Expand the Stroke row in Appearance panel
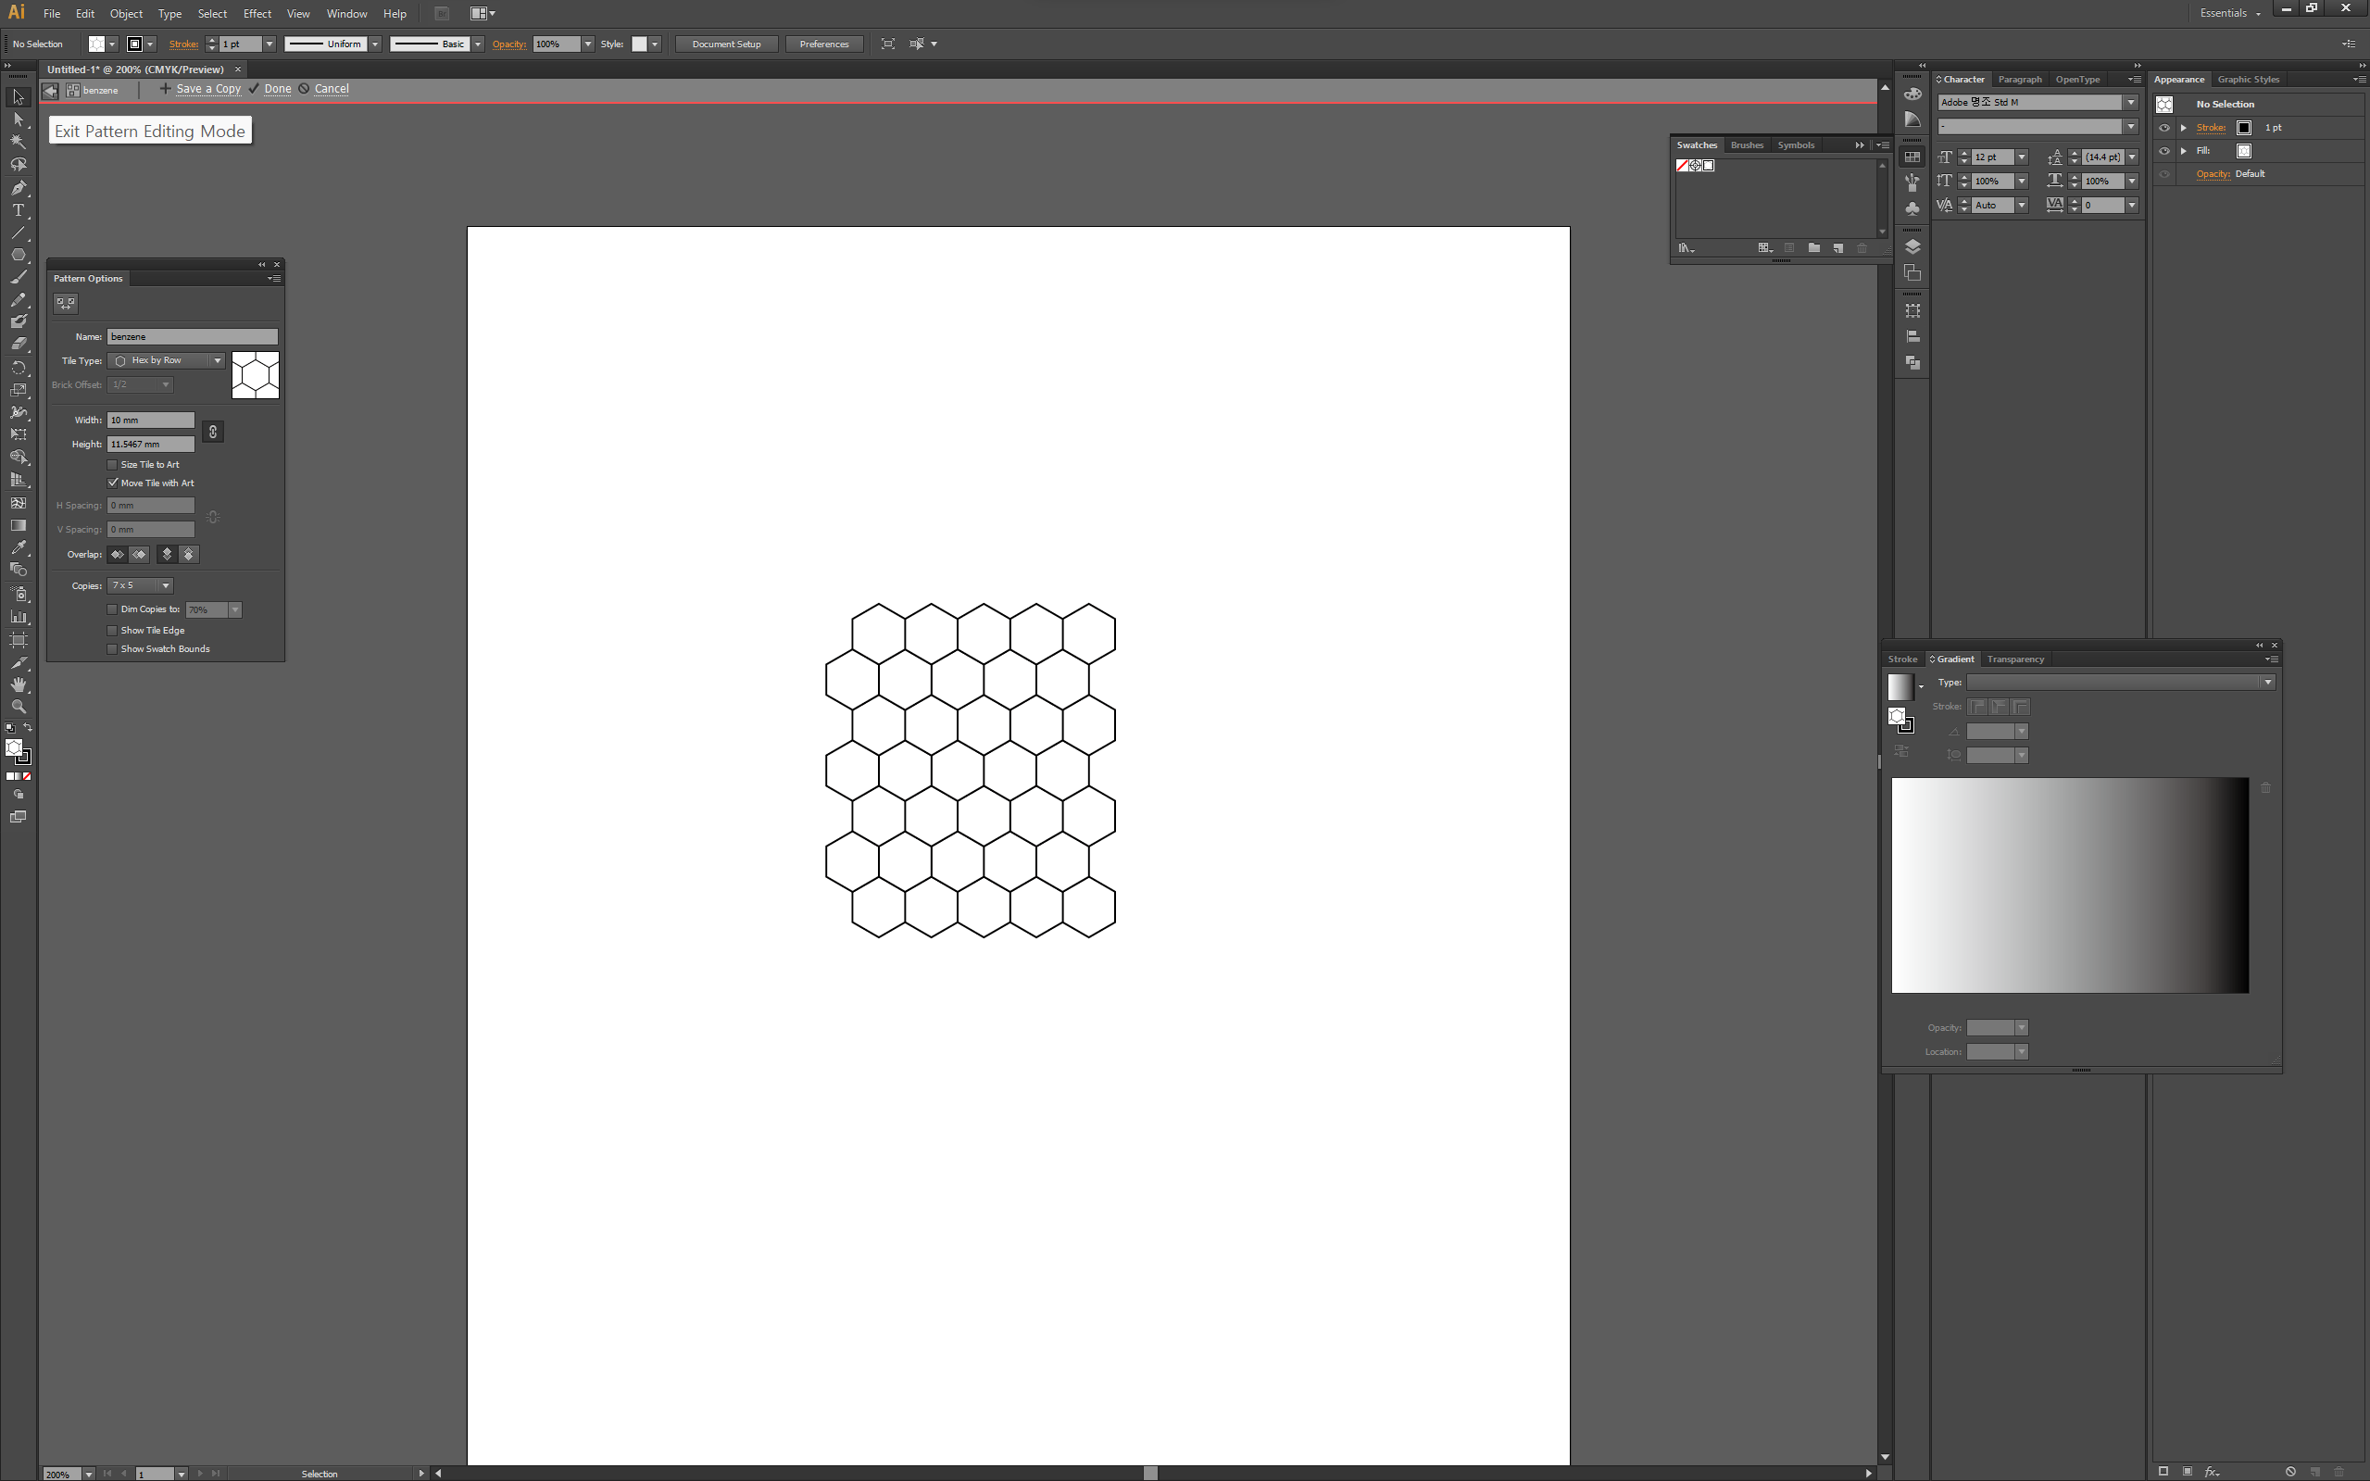This screenshot has width=2370, height=1481. tap(2184, 129)
